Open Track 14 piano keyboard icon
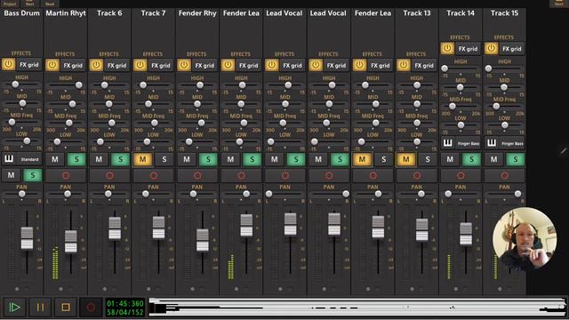The height and width of the screenshot is (320, 569). [x=448, y=143]
